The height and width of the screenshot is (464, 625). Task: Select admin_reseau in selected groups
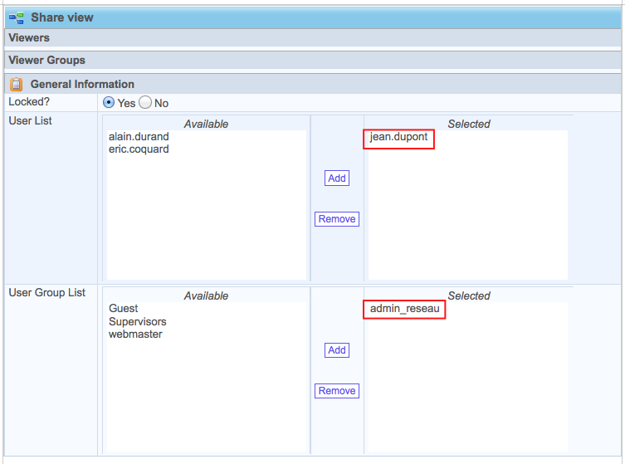(403, 309)
